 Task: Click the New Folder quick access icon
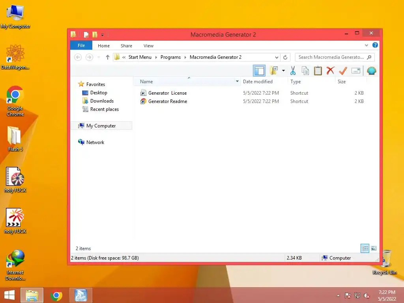tap(95, 35)
